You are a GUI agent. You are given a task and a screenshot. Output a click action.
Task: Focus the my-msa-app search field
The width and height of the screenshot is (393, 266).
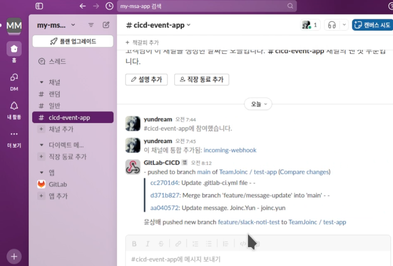(207, 6)
